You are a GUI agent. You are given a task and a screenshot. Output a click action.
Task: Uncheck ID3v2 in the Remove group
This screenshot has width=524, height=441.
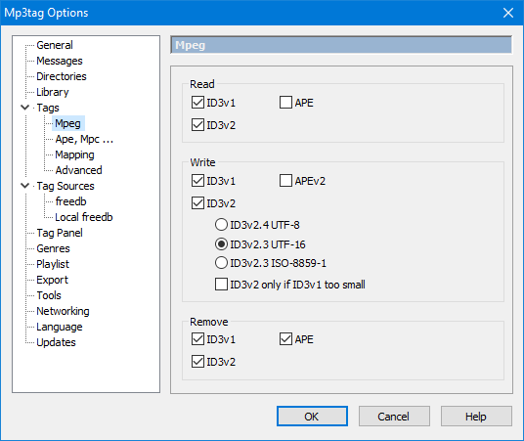[197, 362]
